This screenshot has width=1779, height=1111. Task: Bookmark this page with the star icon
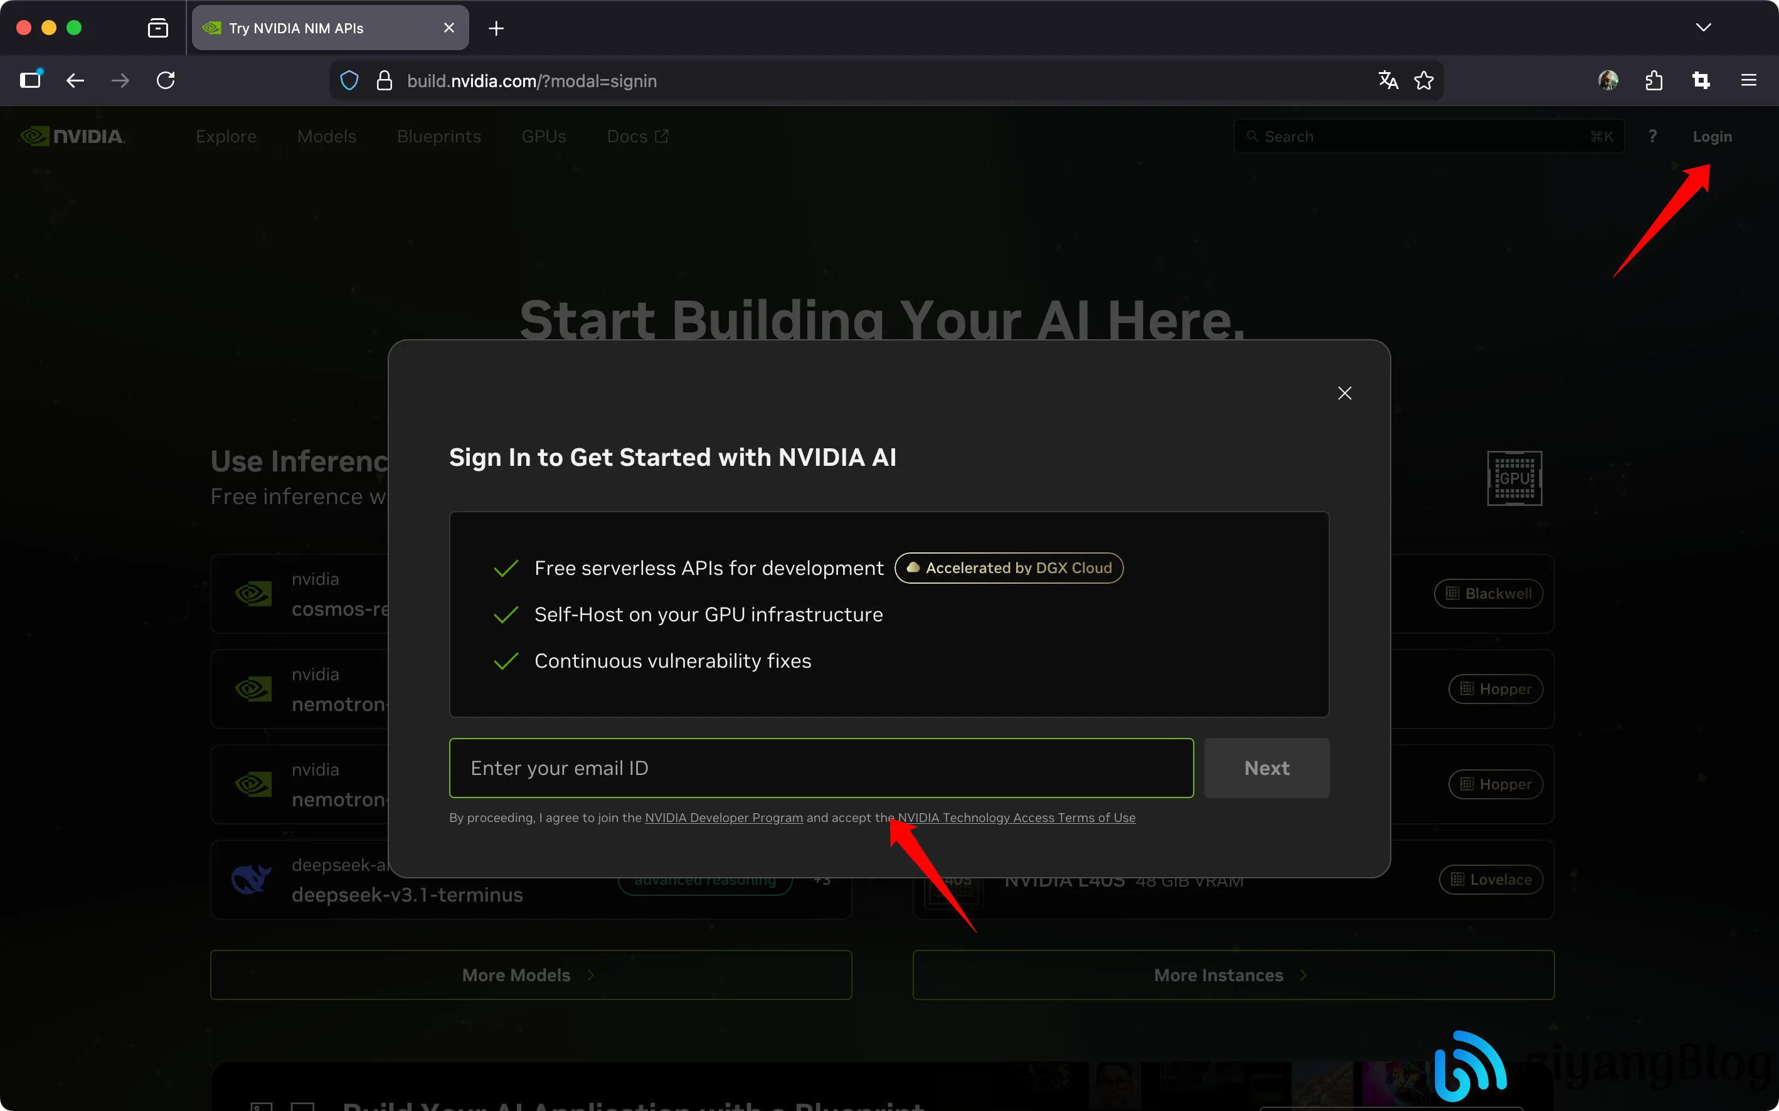(x=1424, y=80)
